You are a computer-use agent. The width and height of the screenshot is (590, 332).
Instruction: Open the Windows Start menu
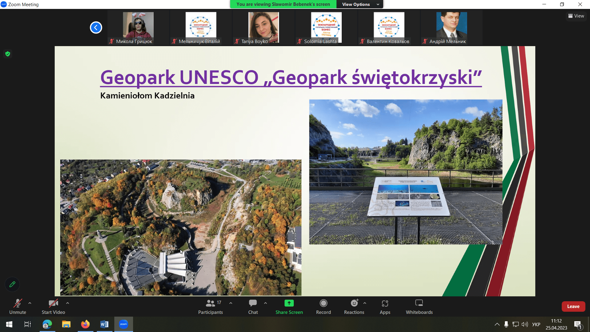pyautogui.click(x=9, y=324)
